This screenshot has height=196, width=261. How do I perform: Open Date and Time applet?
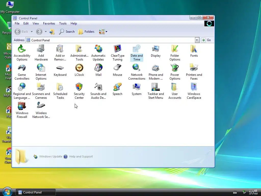(137, 53)
